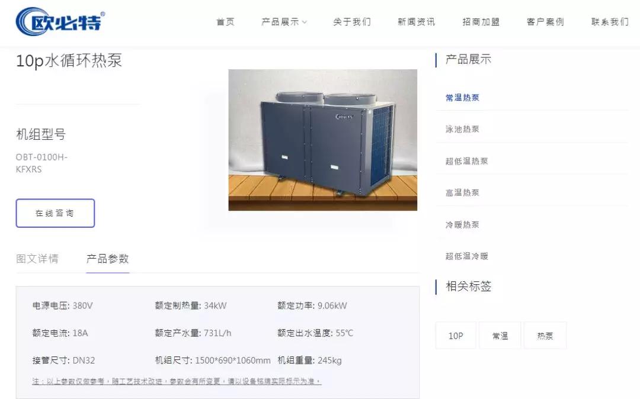Visit 联系我们 navigation link

610,22
